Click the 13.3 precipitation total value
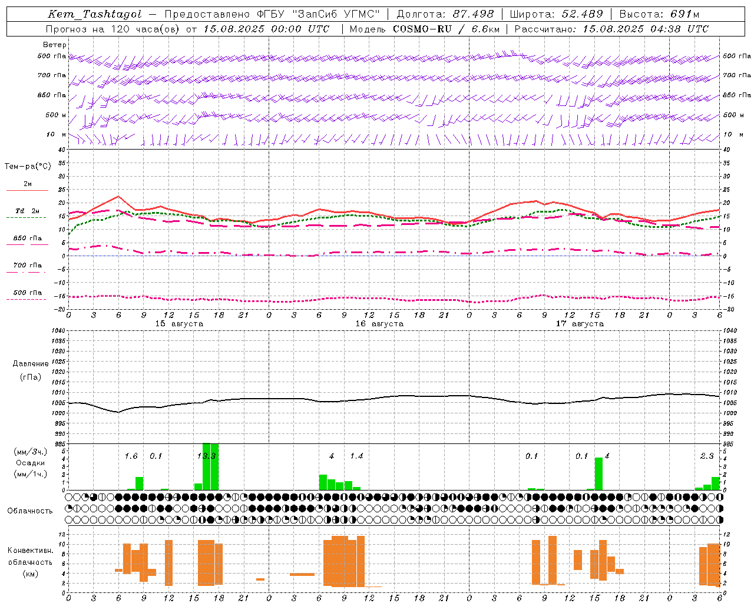Image resolution: width=754 pixels, height=603 pixels. [x=206, y=456]
